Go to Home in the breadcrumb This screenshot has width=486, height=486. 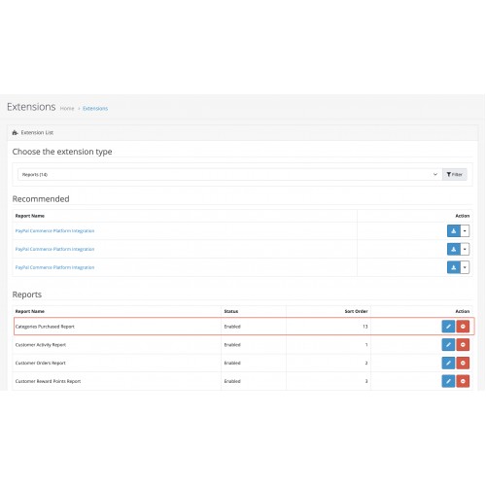tap(67, 108)
